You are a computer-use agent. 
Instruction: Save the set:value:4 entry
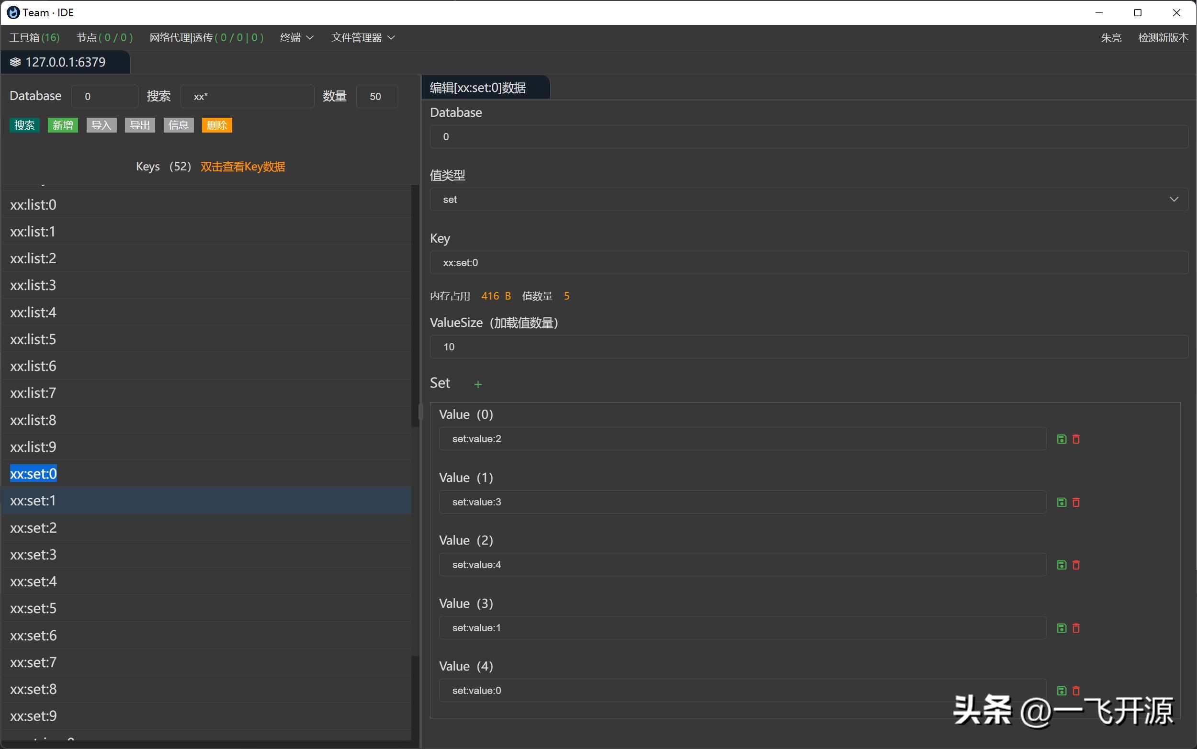click(1061, 565)
